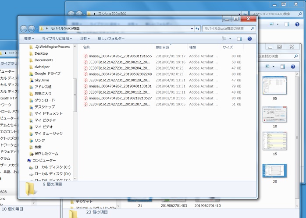Select thumbnail 20 in the background window

click(274, 170)
